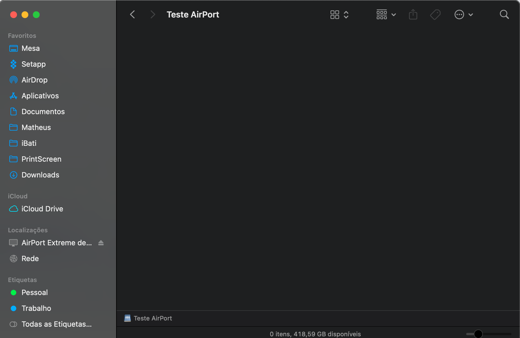Open Setapp from the sidebar
Image resolution: width=520 pixels, height=338 pixels.
pyautogui.click(x=33, y=64)
